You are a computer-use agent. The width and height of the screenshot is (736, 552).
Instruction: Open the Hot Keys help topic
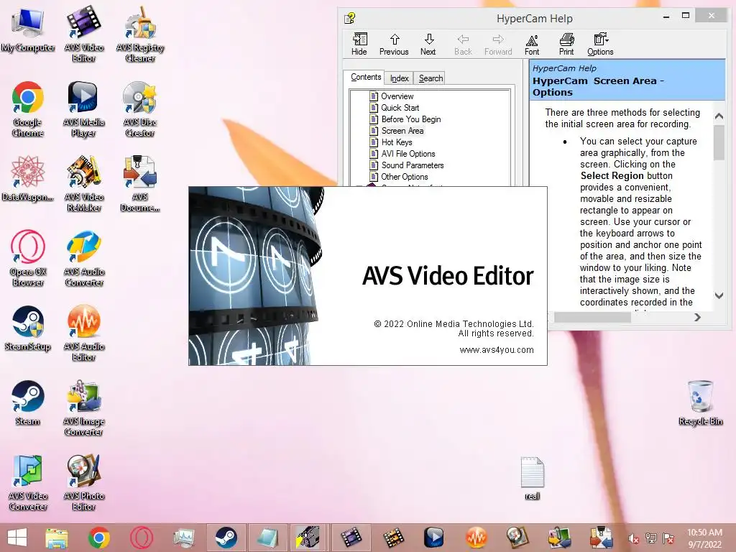click(x=397, y=142)
